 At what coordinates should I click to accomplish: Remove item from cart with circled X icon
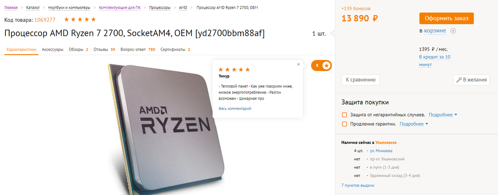(x=453, y=31)
